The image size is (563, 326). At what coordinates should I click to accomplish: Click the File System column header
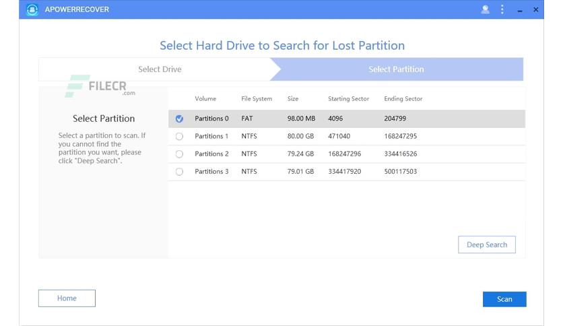257,99
